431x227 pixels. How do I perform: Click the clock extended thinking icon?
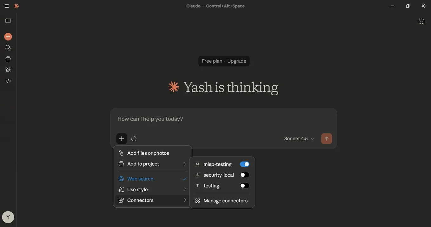pos(134,138)
